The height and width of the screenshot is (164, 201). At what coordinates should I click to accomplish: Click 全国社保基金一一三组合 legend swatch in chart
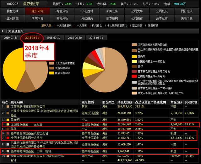pos(134,62)
